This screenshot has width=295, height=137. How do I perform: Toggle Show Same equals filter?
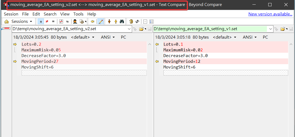[53, 21]
